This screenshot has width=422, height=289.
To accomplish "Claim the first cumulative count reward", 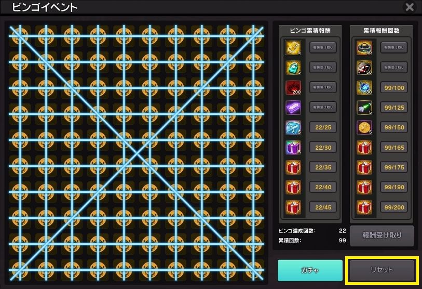I will click(x=394, y=47).
